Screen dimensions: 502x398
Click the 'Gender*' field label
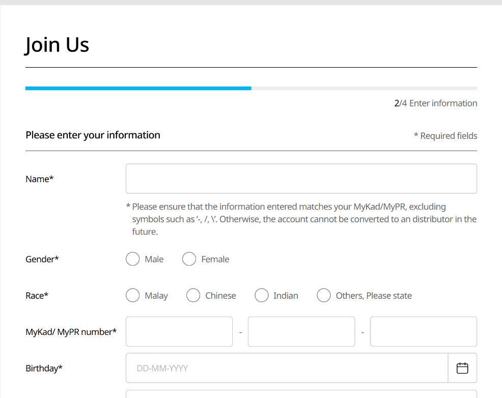pos(42,259)
